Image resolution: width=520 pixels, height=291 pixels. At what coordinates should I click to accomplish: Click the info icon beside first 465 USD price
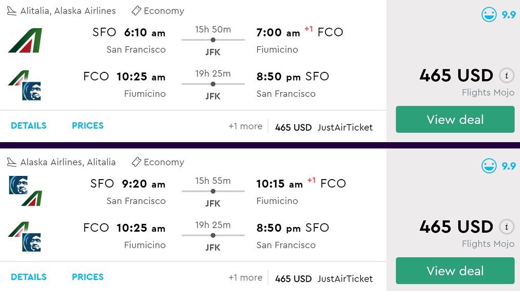click(506, 76)
